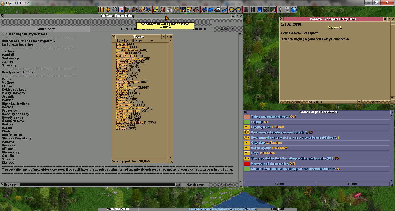The height and width of the screenshot is (211, 395).
Task: Click the Fast forward toolbar icon
Action: click(x=108, y=10)
